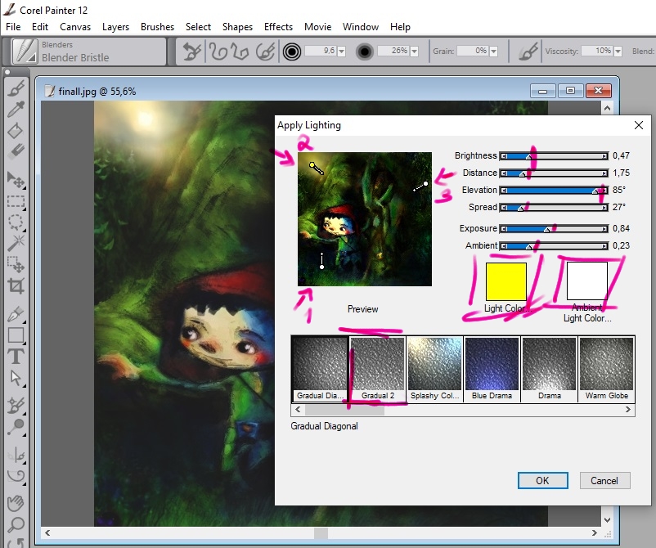Click the Elevation slider
Screen dimensions: 656x548
554,191
